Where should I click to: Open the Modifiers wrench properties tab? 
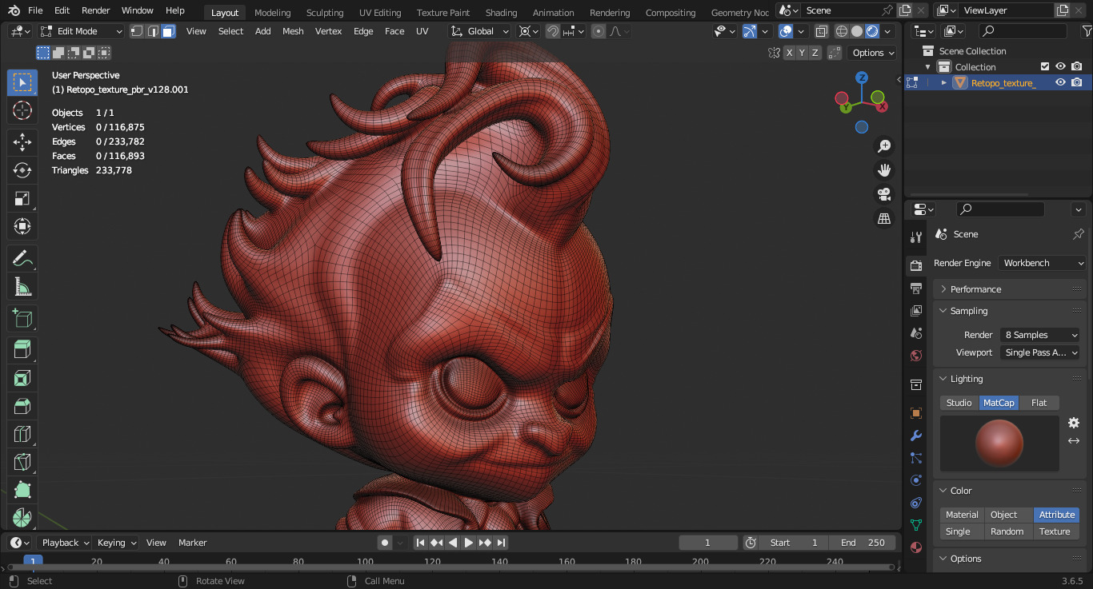916,436
